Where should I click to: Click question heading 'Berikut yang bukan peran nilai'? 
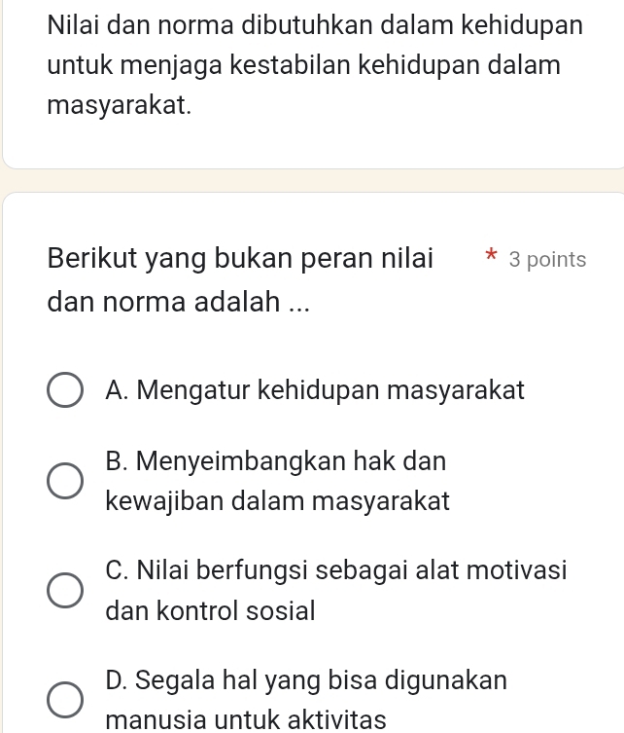click(x=240, y=259)
